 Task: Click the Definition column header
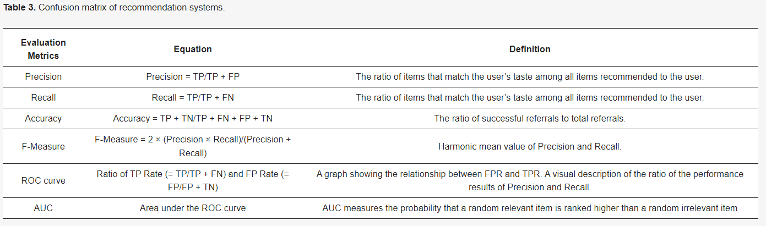pyautogui.click(x=530, y=49)
